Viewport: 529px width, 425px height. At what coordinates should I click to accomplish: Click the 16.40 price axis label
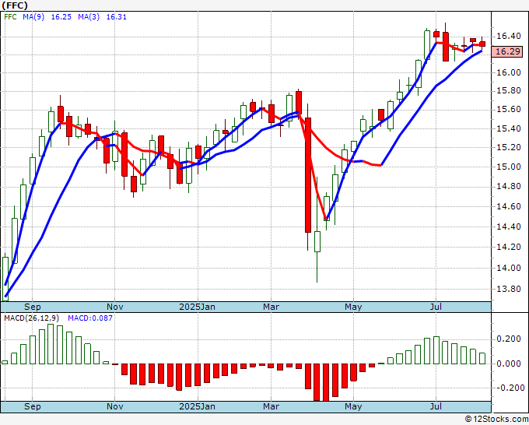click(x=509, y=36)
